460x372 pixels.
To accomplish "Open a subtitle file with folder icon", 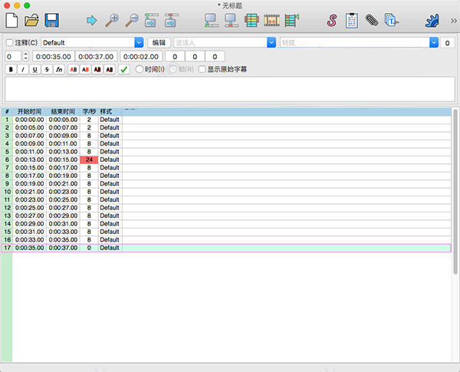I will pos(31,21).
